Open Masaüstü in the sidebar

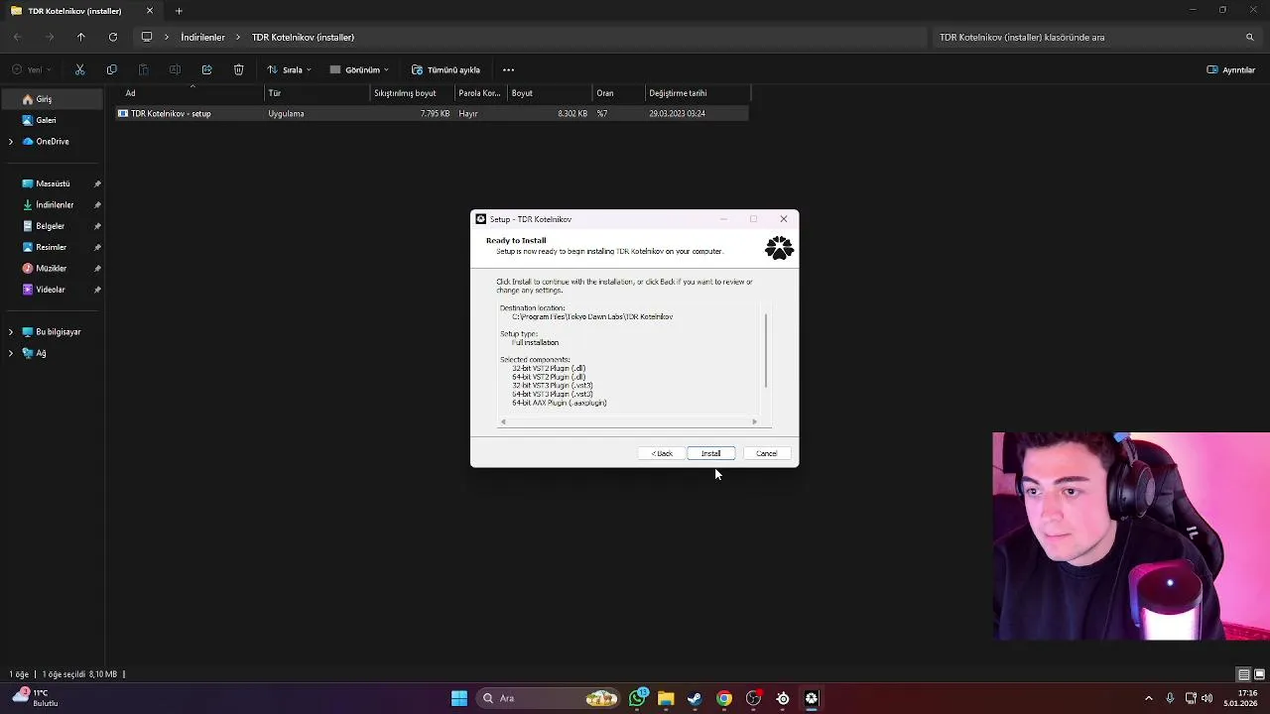(x=53, y=183)
